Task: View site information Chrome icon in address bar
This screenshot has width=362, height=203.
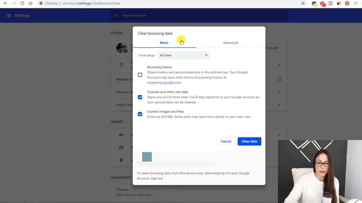Action: 41,3
